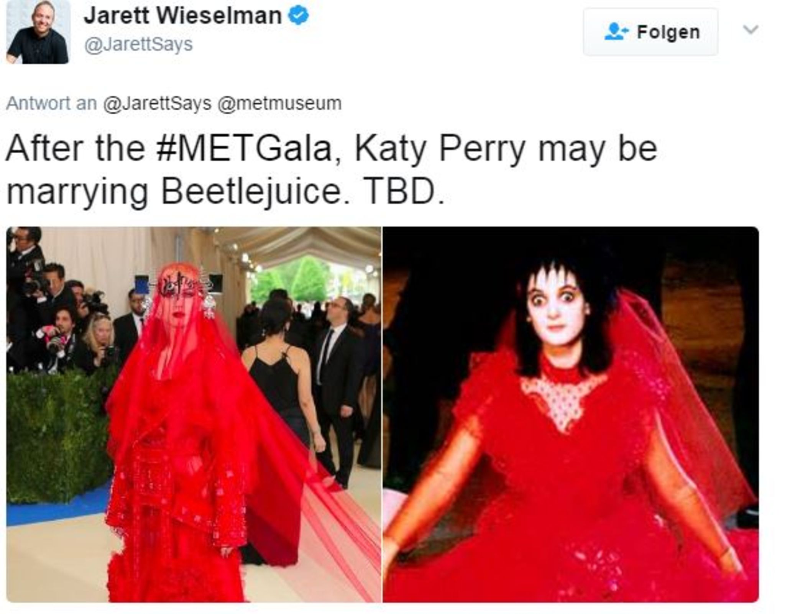Open the right Beetlejuice red dress photo
The height and width of the screenshot is (614, 785).
pyautogui.click(x=571, y=414)
